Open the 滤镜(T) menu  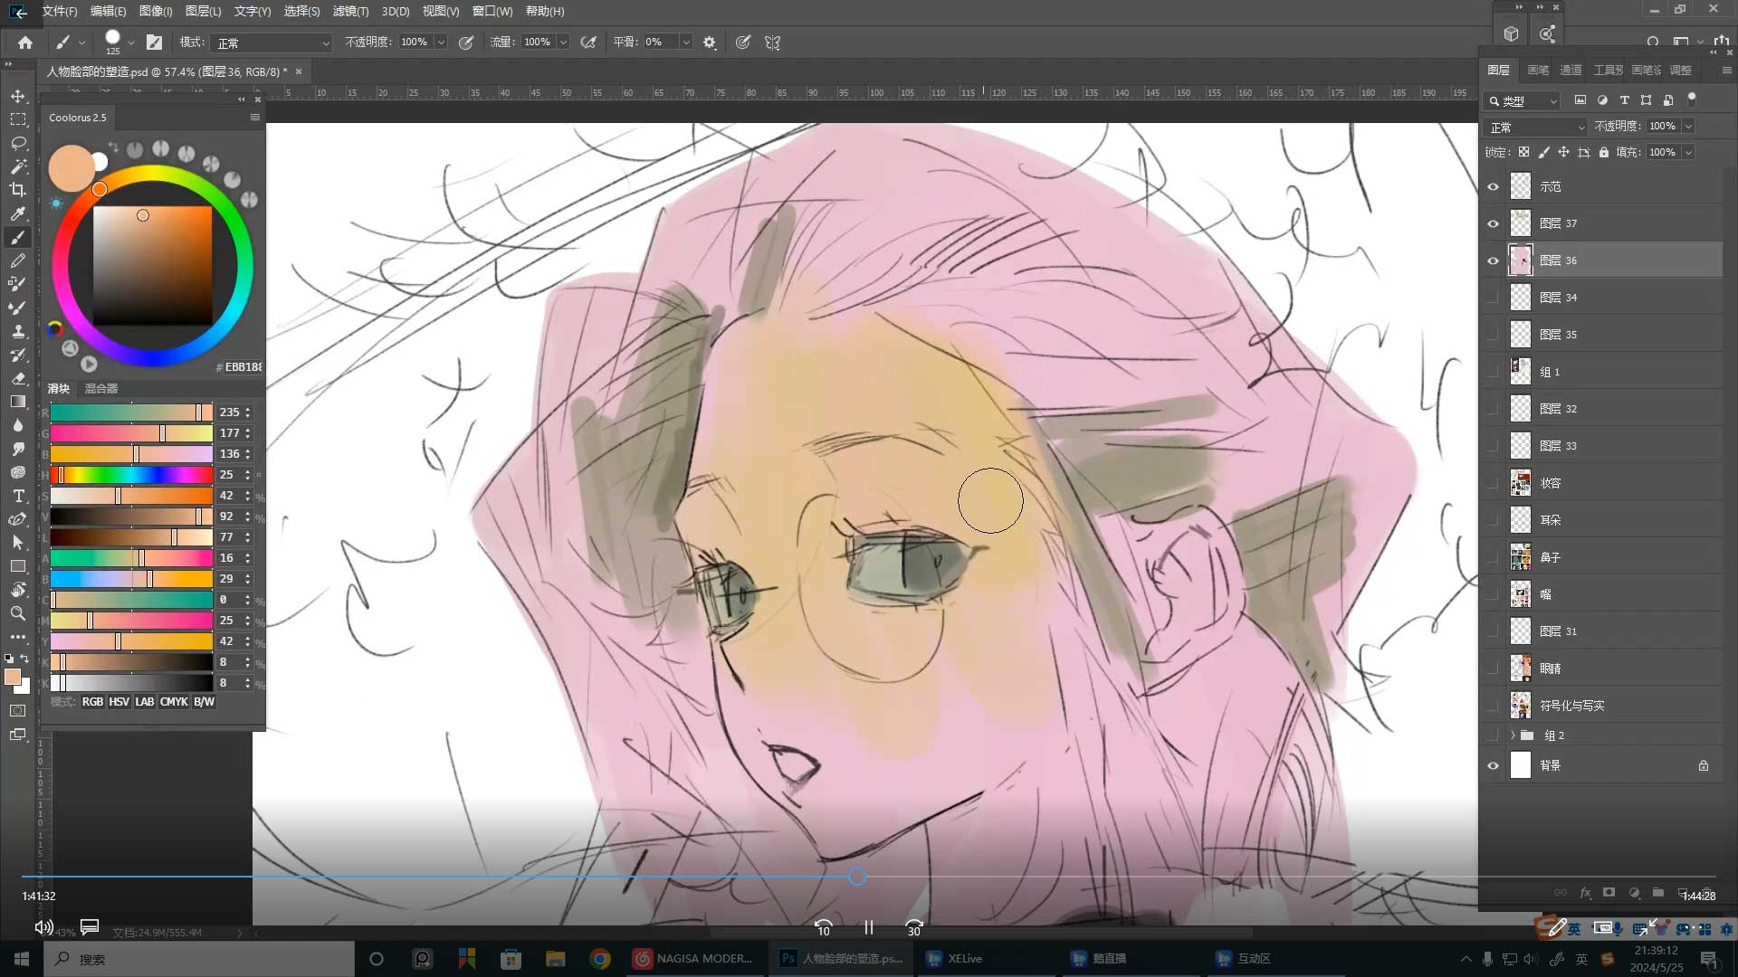click(350, 12)
